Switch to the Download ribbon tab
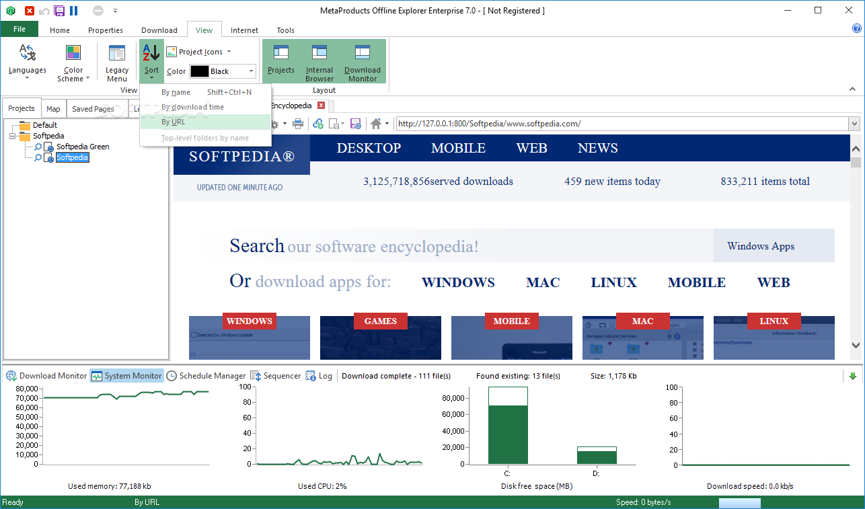 point(159,30)
